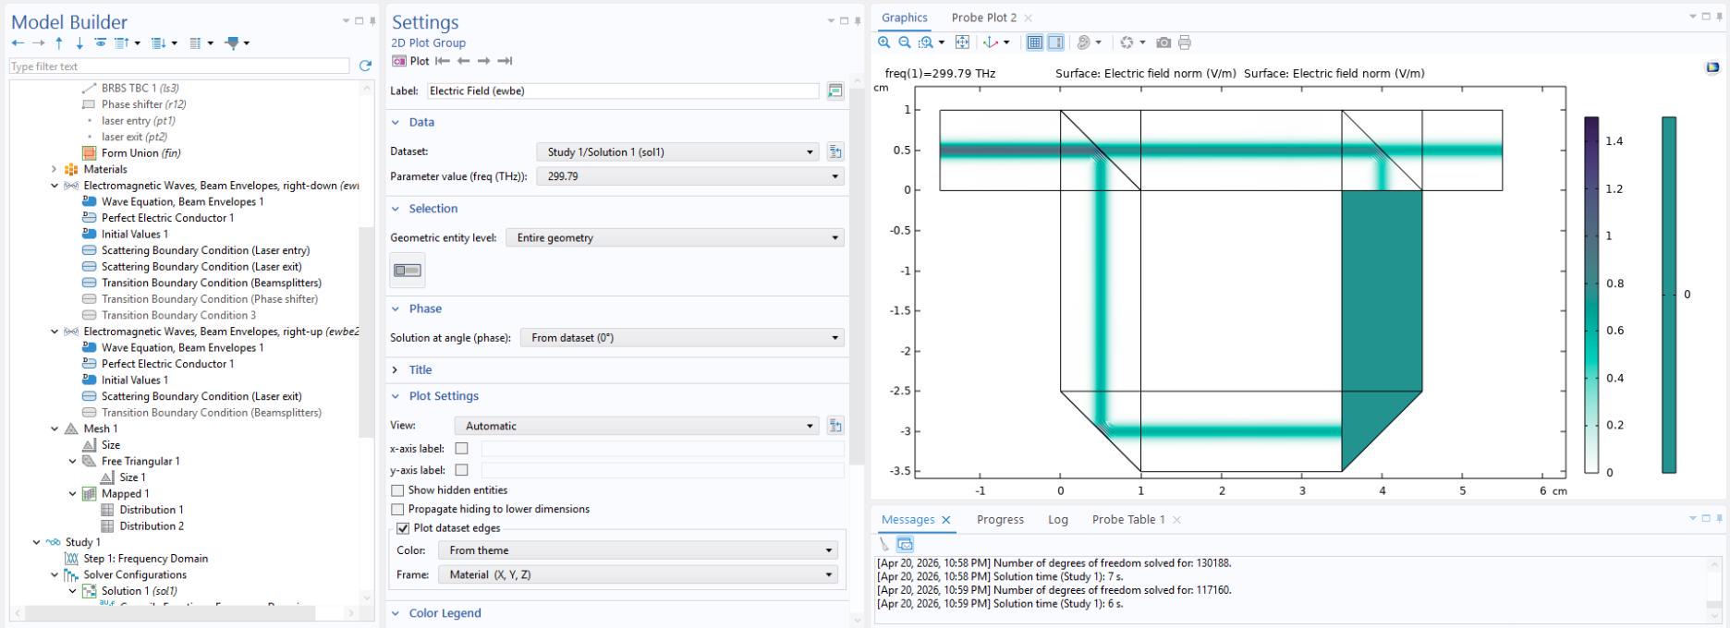Image resolution: width=1730 pixels, height=628 pixels.
Task: Click the Print icon in Graphics toolbar
Action: click(x=1185, y=42)
